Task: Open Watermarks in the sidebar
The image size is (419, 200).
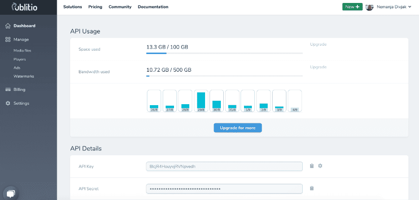Action: tap(24, 76)
